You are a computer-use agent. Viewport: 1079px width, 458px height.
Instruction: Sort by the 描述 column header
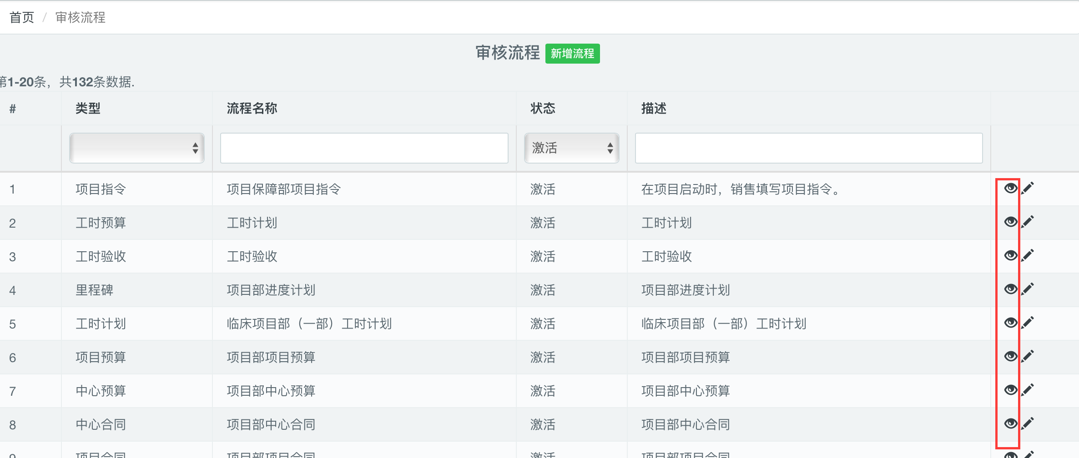[654, 108]
